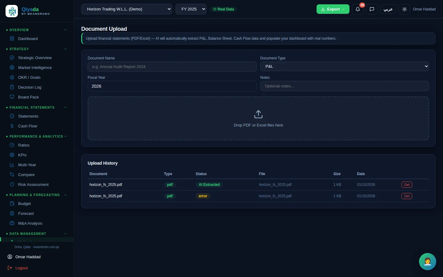The width and height of the screenshot is (443, 277).
Task: Click the Fiscal Year field showing 2026
Action: (172, 86)
